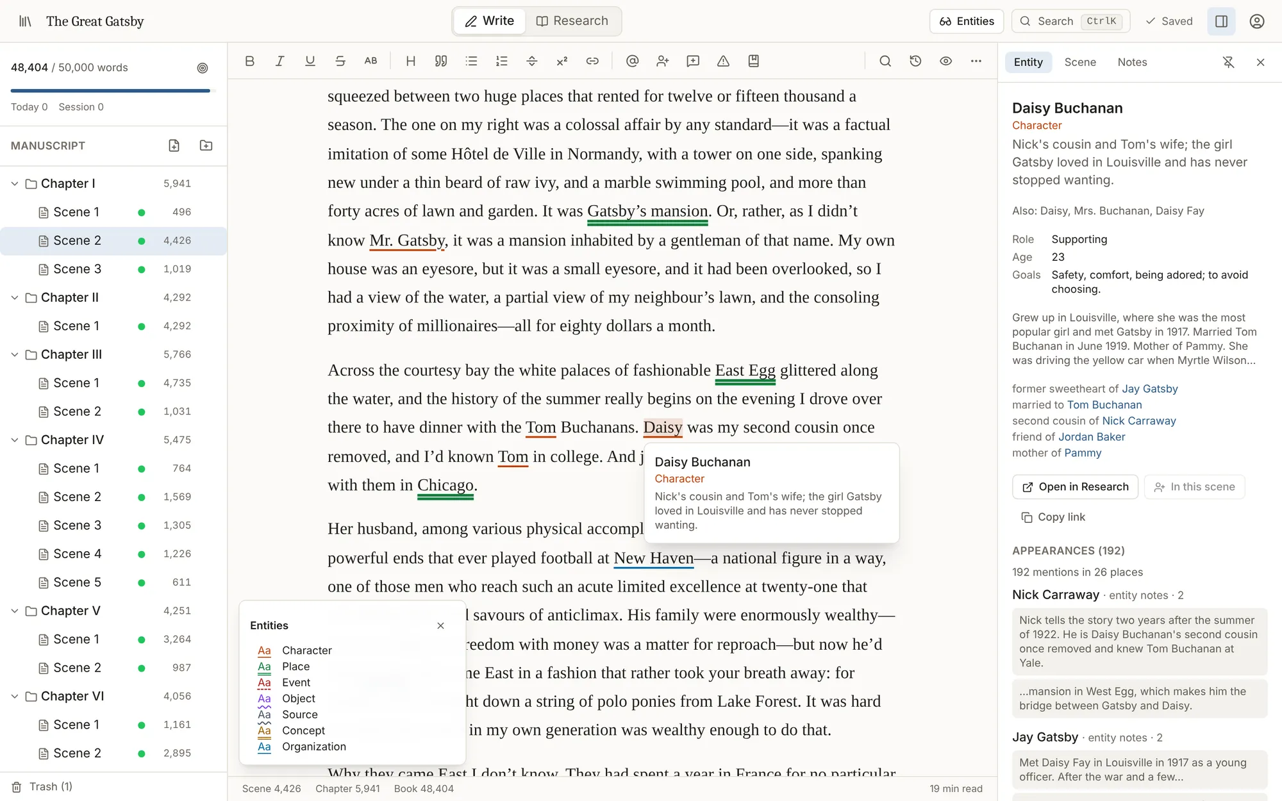Image resolution: width=1282 pixels, height=801 pixels.
Task: Collapse Chapter VI folder
Action: tap(15, 697)
